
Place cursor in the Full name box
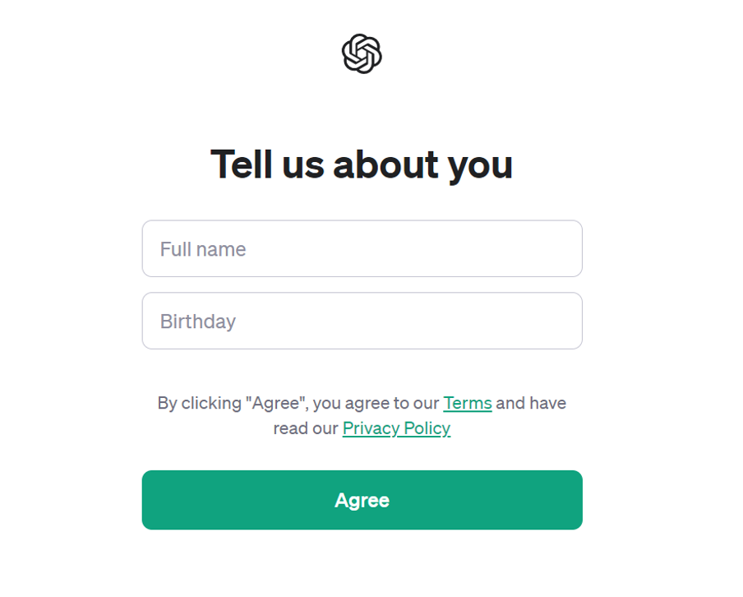pyautogui.click(x=362, y=248)
